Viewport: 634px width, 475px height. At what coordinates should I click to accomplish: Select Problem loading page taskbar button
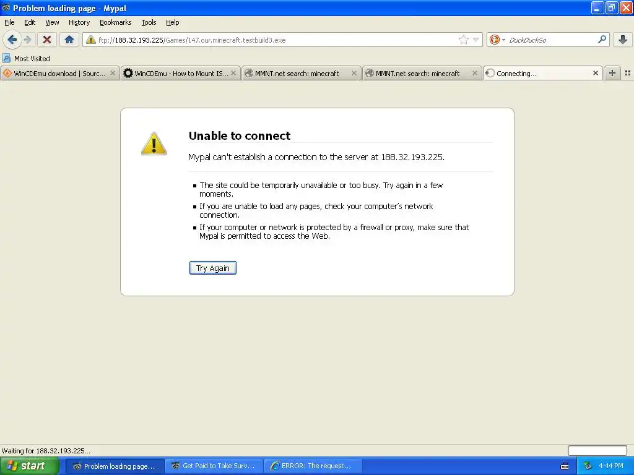115,466
